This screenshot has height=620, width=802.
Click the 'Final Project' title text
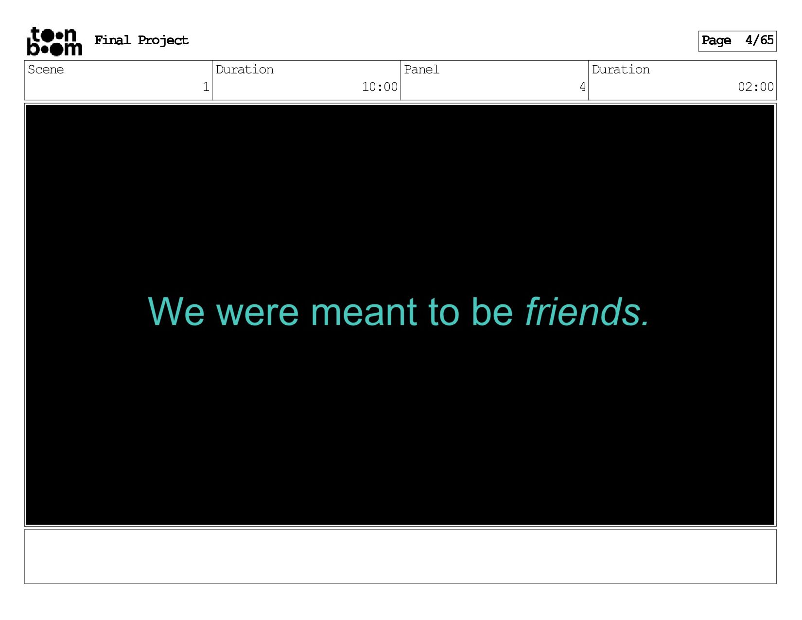click(x=141, y=40)
